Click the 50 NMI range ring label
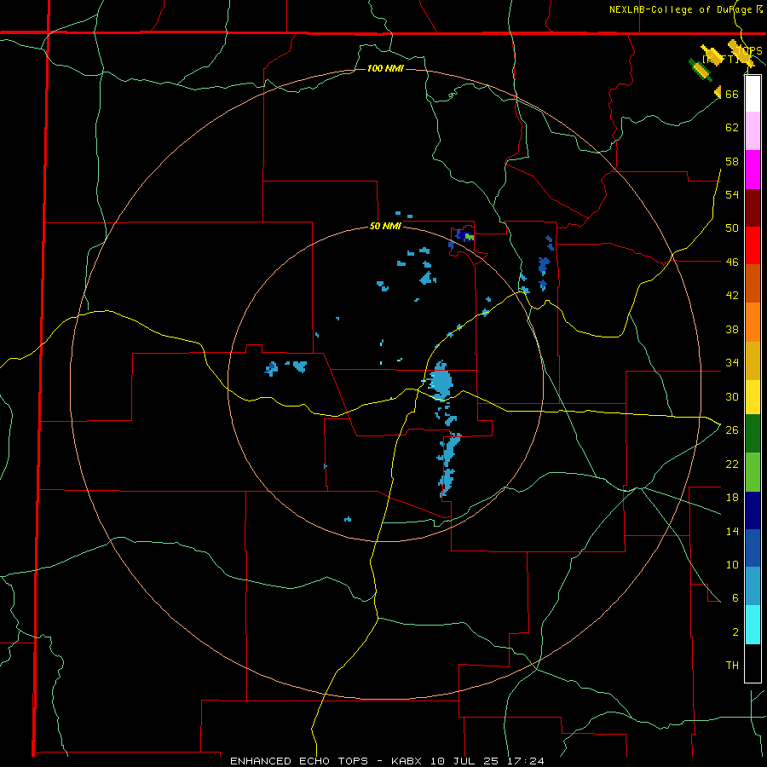767x767 pixels. [x=385, y=226]
